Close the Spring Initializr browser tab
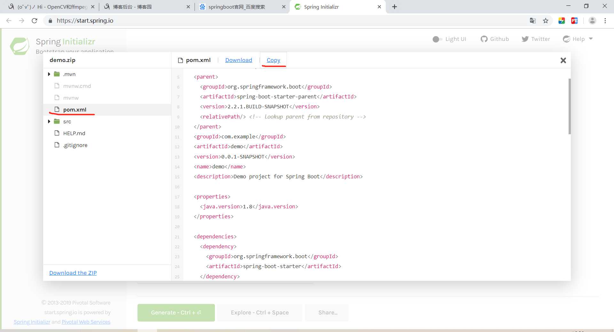 [x=379, y=7]
